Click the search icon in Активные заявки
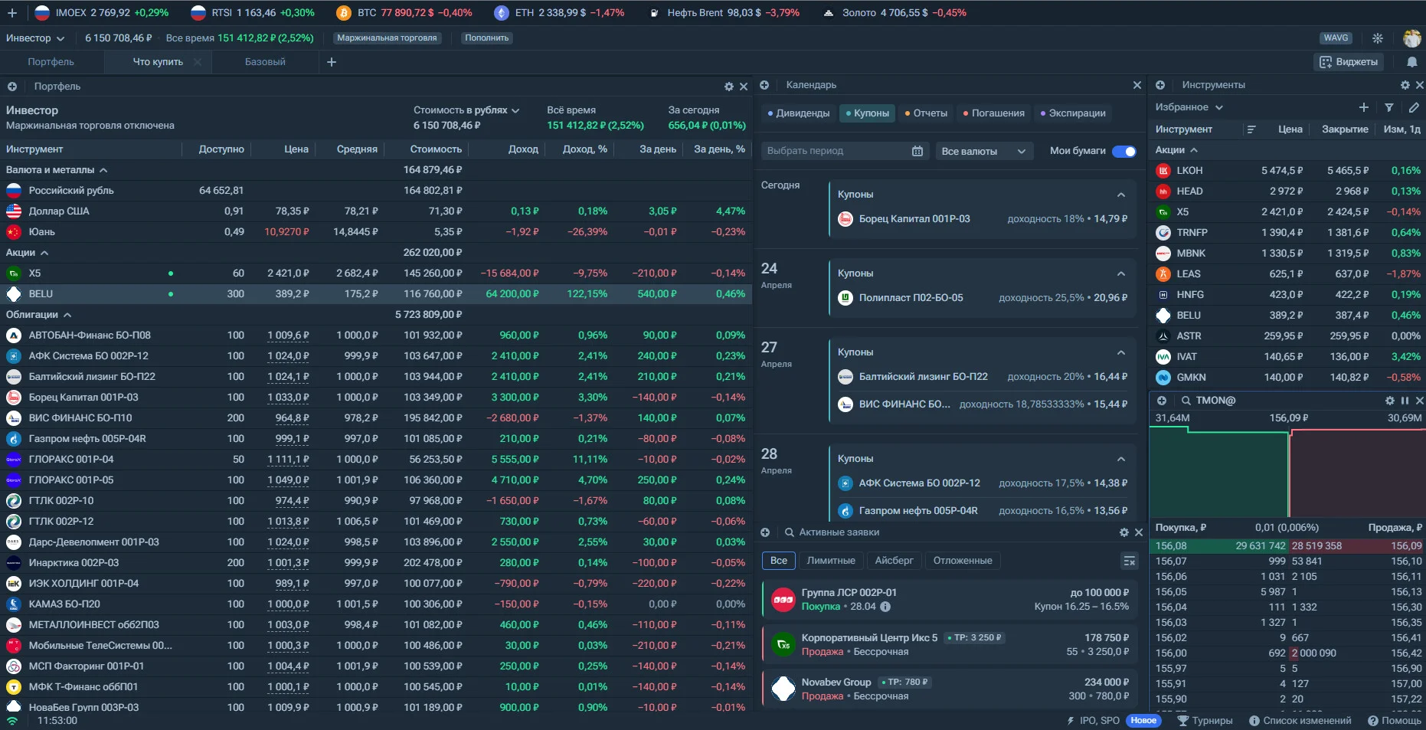Screen dimensions: 1426x730 click(790, 532)
